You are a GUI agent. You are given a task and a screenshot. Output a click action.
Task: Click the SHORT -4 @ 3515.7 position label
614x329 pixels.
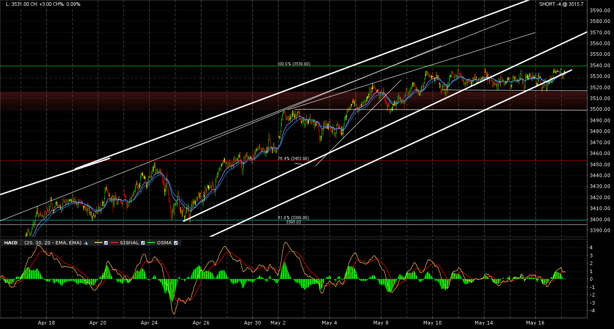click(x=561, y=4)
